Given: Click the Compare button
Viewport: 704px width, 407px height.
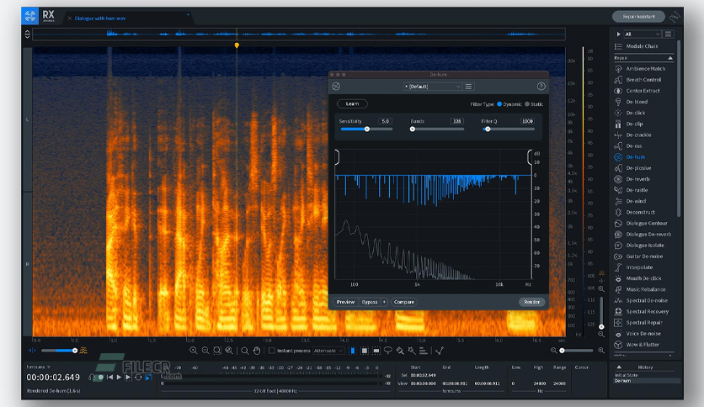Looking at the screenshot, I should coord(404,302).
